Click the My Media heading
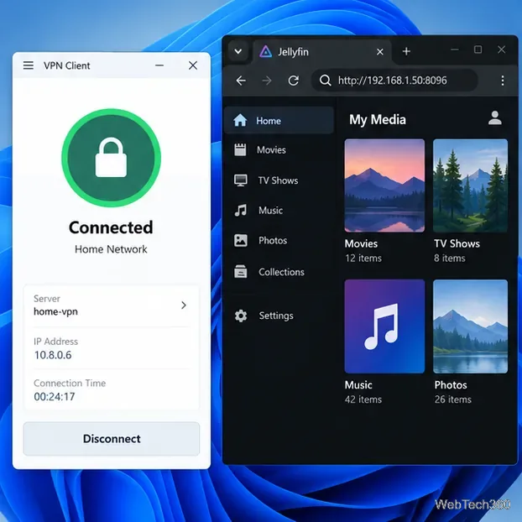 point(378,120)
